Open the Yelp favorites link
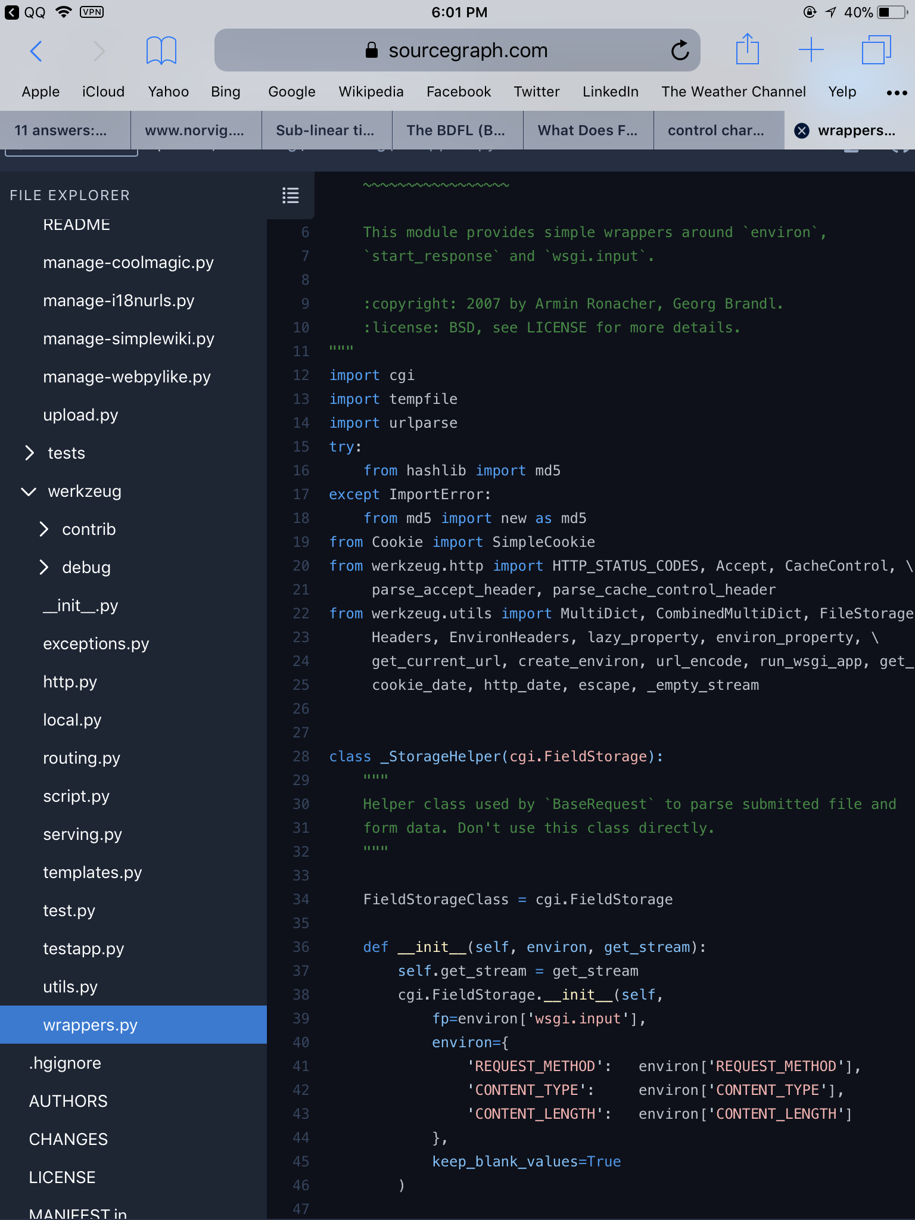 [842, 92]
